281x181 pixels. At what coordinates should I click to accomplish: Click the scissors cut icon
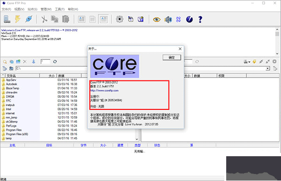[44, 19]
